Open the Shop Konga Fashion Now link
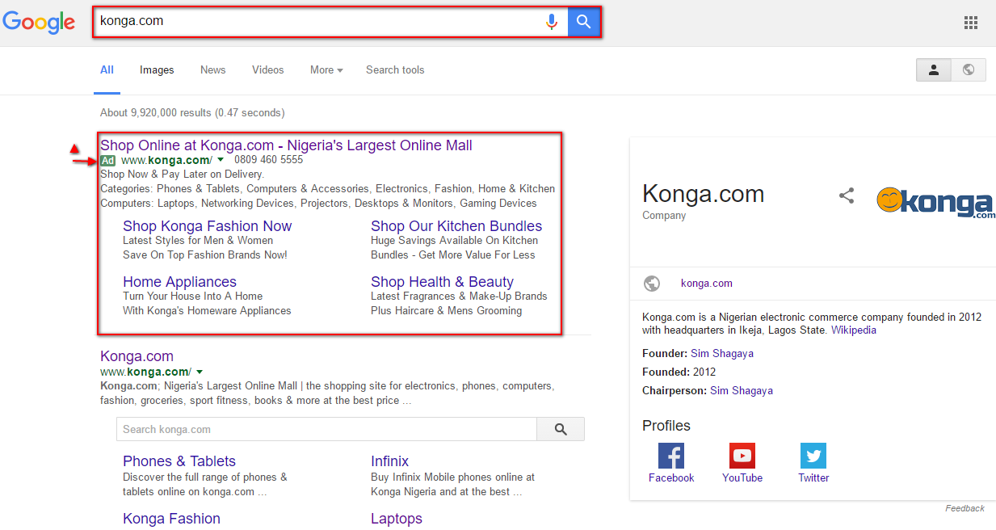 click(x=207, y=226)
